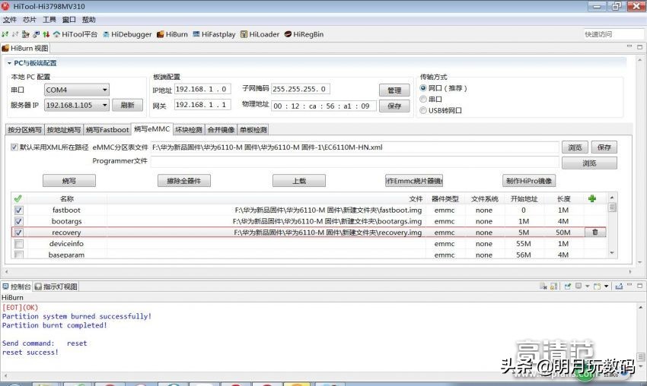Switch to the 单板检测 tab
647x386 pixels.
(253, 130)
